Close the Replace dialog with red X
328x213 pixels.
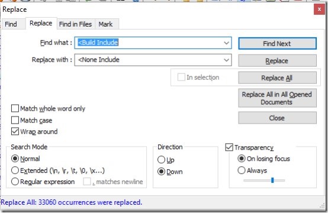(319, 9)
